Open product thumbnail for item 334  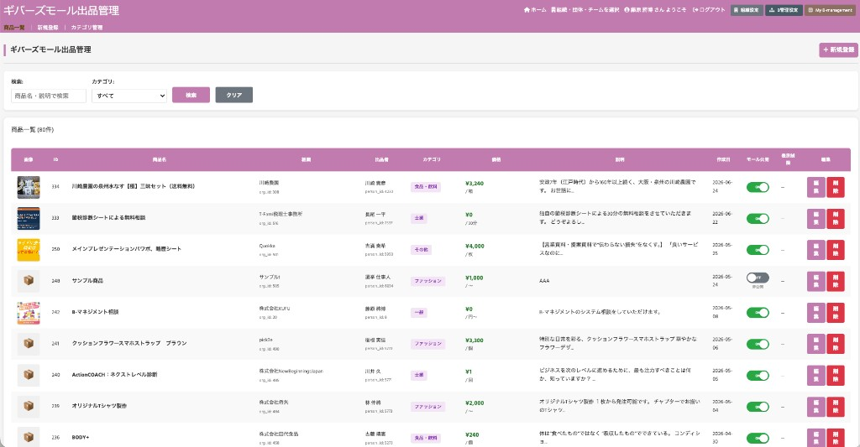(29, 187)
